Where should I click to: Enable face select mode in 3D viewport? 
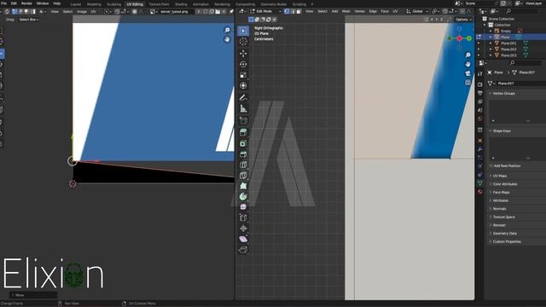[299, 11]
